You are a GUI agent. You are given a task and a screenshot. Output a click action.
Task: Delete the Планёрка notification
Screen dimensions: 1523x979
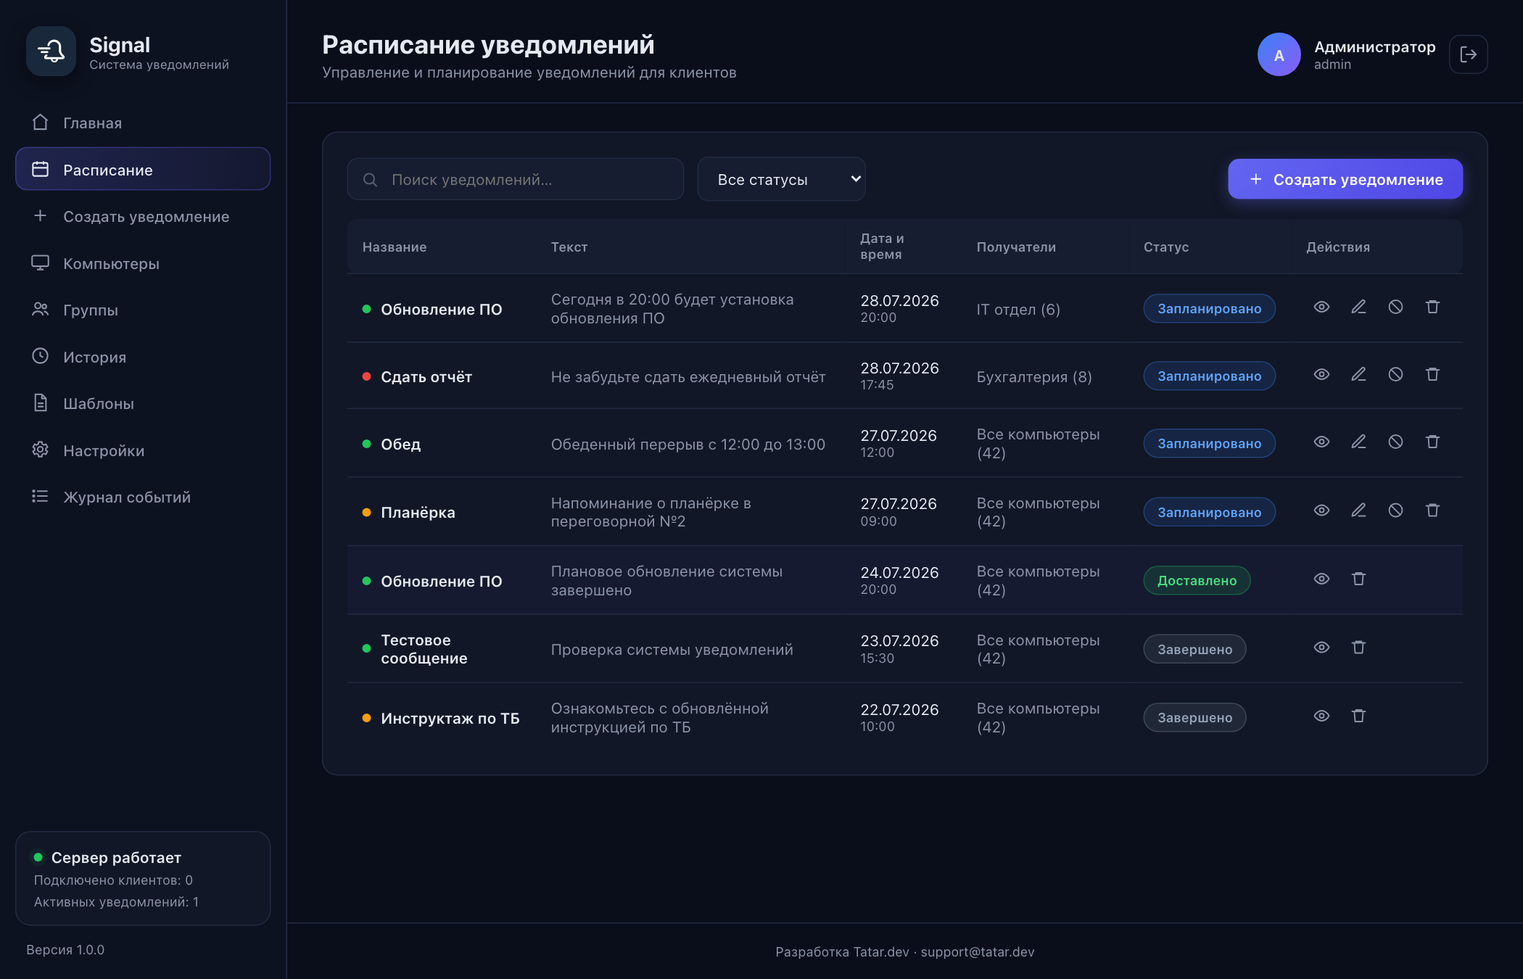click(1432, 511)
